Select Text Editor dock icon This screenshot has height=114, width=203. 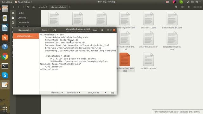point(5,85)
